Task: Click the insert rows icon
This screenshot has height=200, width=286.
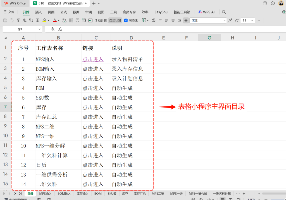Action: tap(65, 20)
